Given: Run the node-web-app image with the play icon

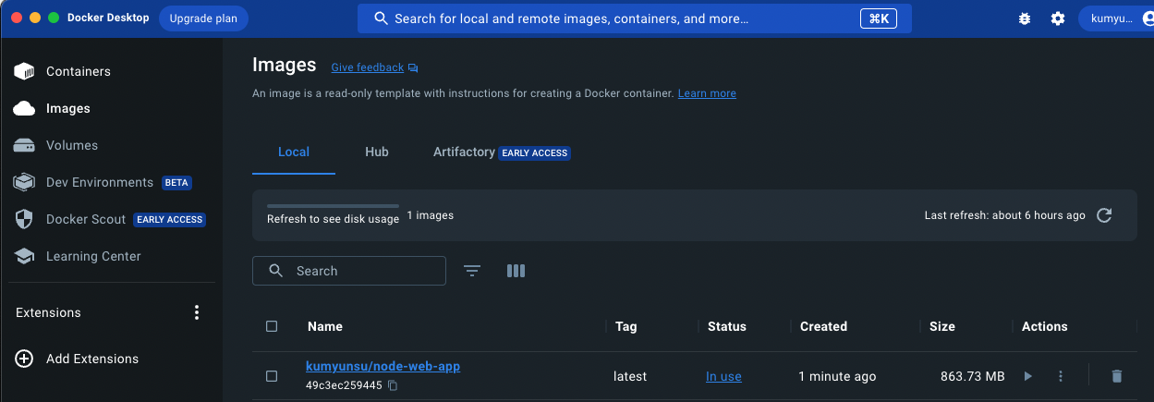Looking at the screenshot, I should pos(1028,376).
